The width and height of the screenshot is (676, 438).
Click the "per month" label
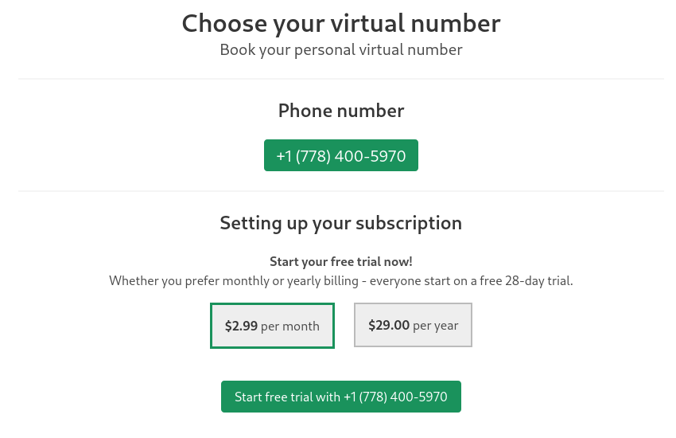290,327
